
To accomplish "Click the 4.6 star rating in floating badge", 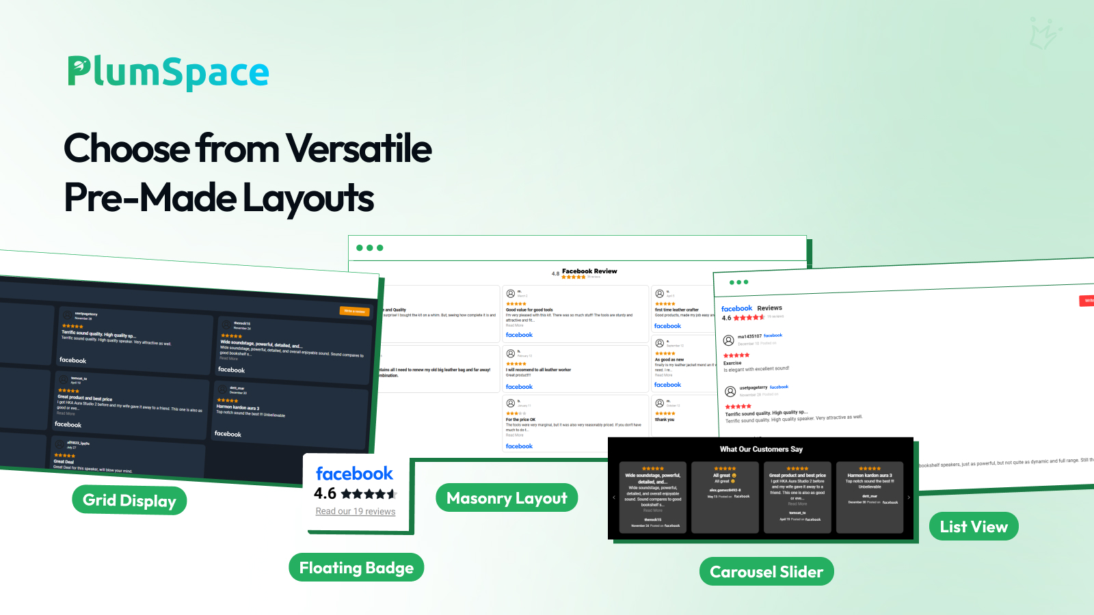I will (x=355, y=493).
